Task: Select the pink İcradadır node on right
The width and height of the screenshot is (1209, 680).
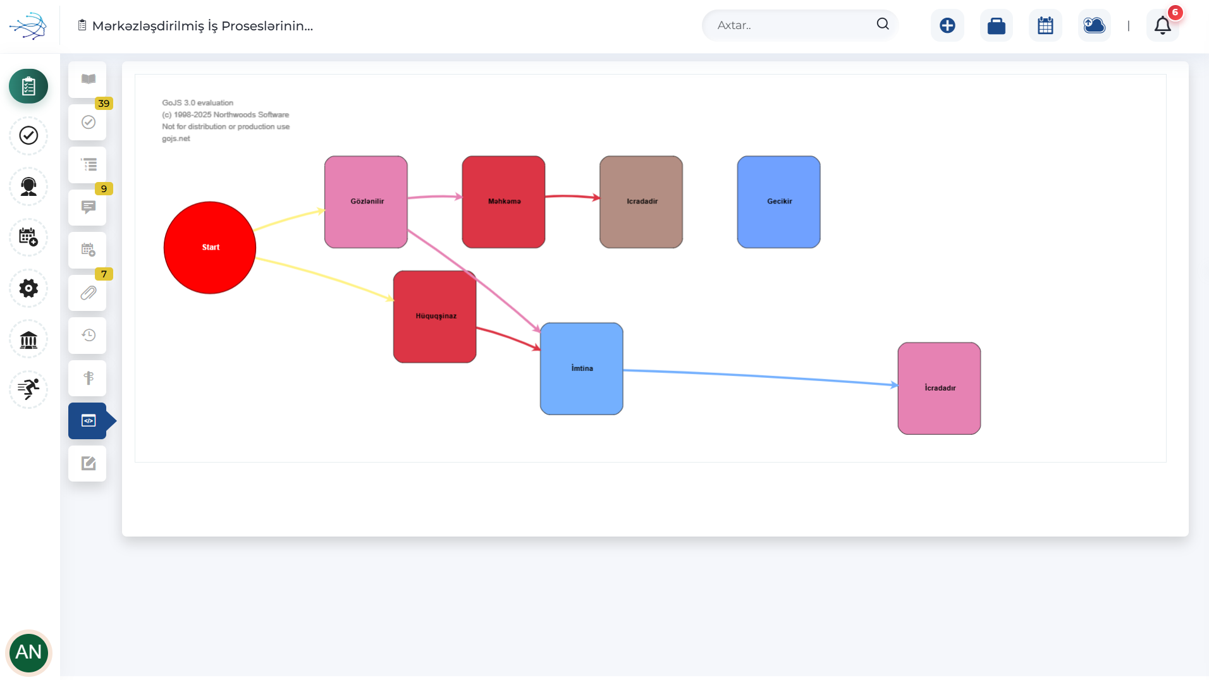Action: click(940, 389)
